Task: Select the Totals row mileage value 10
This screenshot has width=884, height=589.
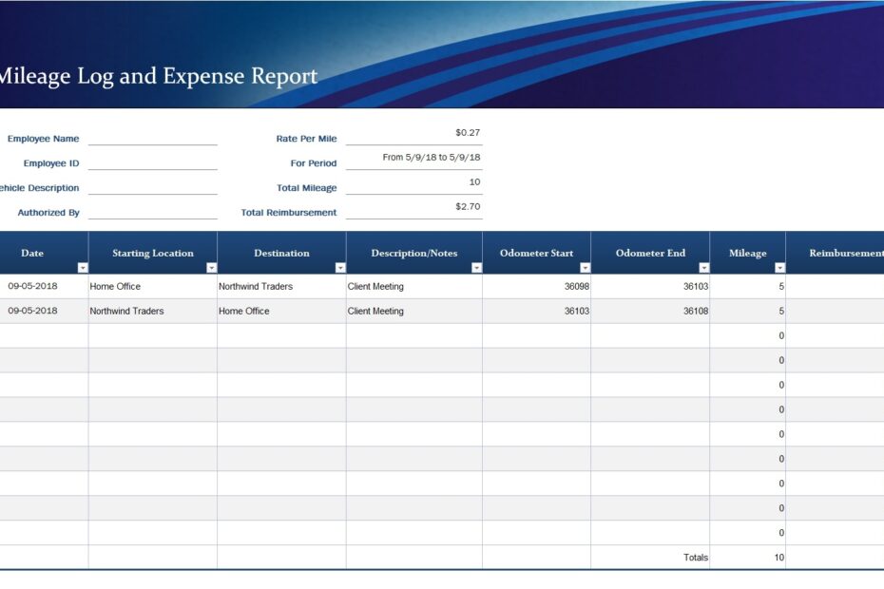Action: 778,558
